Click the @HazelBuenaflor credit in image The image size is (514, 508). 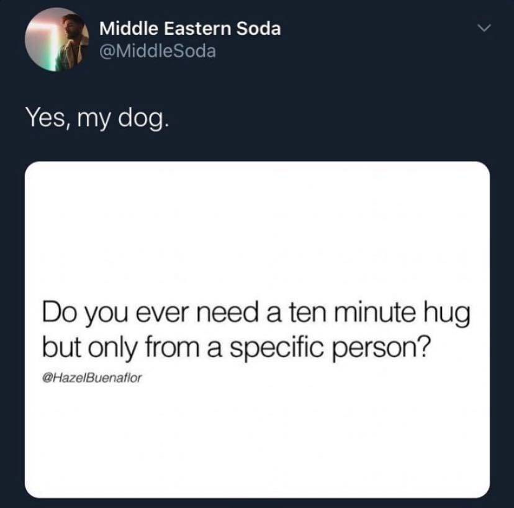[92, 378]
